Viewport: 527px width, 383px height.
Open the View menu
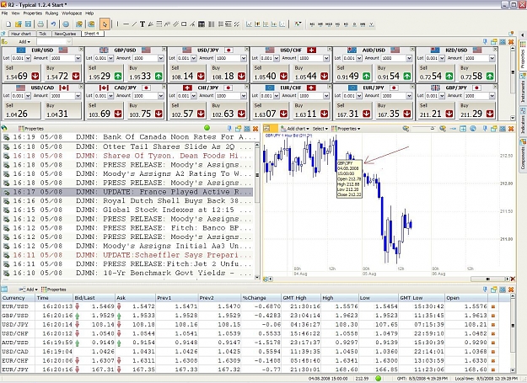tap(15, 13)
